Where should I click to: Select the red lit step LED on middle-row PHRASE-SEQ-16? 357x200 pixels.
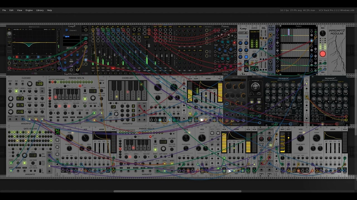click(x=52, y=82)
